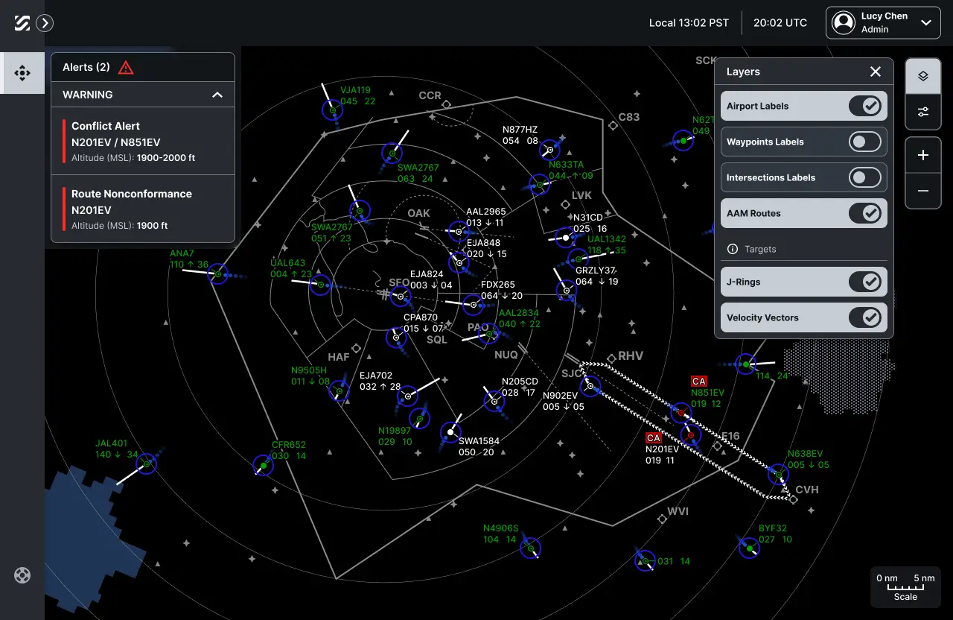Select the N851EV aircraft target
953x620 pixels.
681,413
